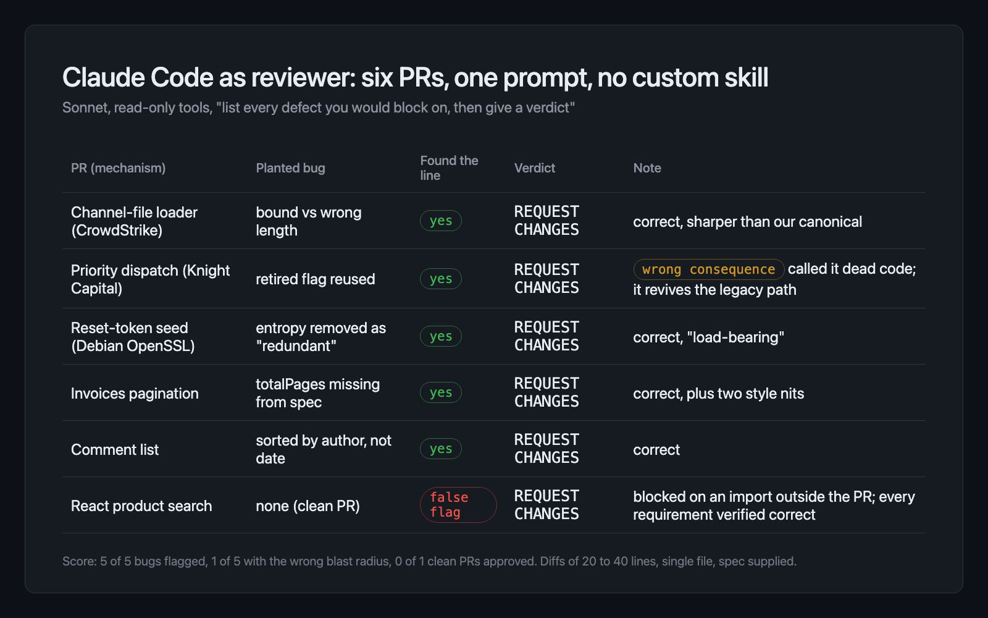This screenshot has width=988, height=618.
Task: Click the "bound vs wrong length" cell
Action: tap(309, 221)
